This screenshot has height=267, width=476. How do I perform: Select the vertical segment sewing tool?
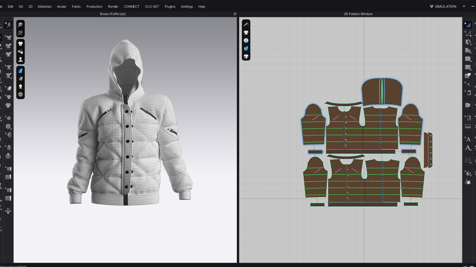point(468,118)
